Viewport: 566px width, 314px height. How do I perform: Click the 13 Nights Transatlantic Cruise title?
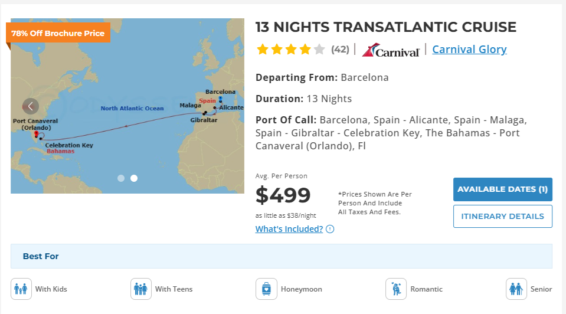pyautogui.click(x=385, y=27)
